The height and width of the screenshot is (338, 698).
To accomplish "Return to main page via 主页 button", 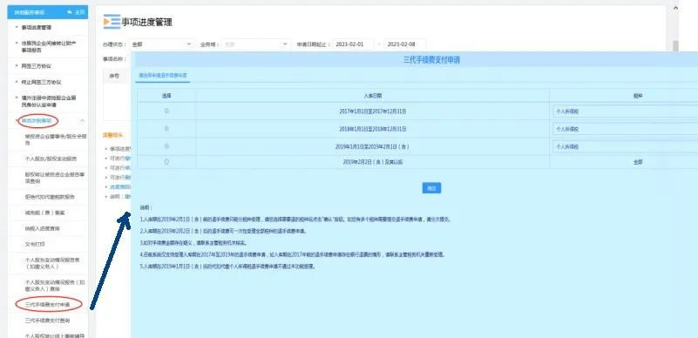I will point(76,12).
